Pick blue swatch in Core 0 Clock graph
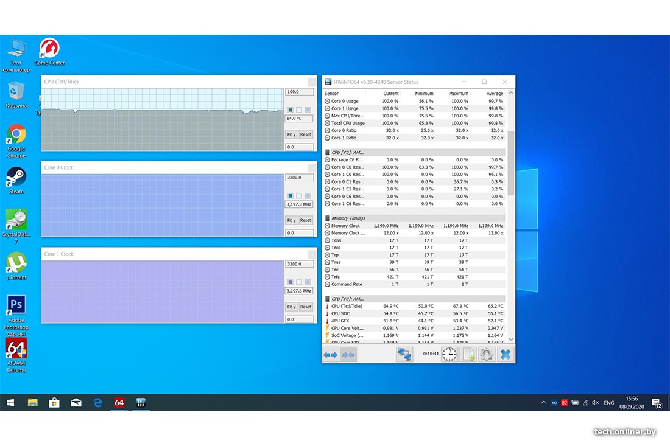The image size is (670, 446). coord(290,195)
